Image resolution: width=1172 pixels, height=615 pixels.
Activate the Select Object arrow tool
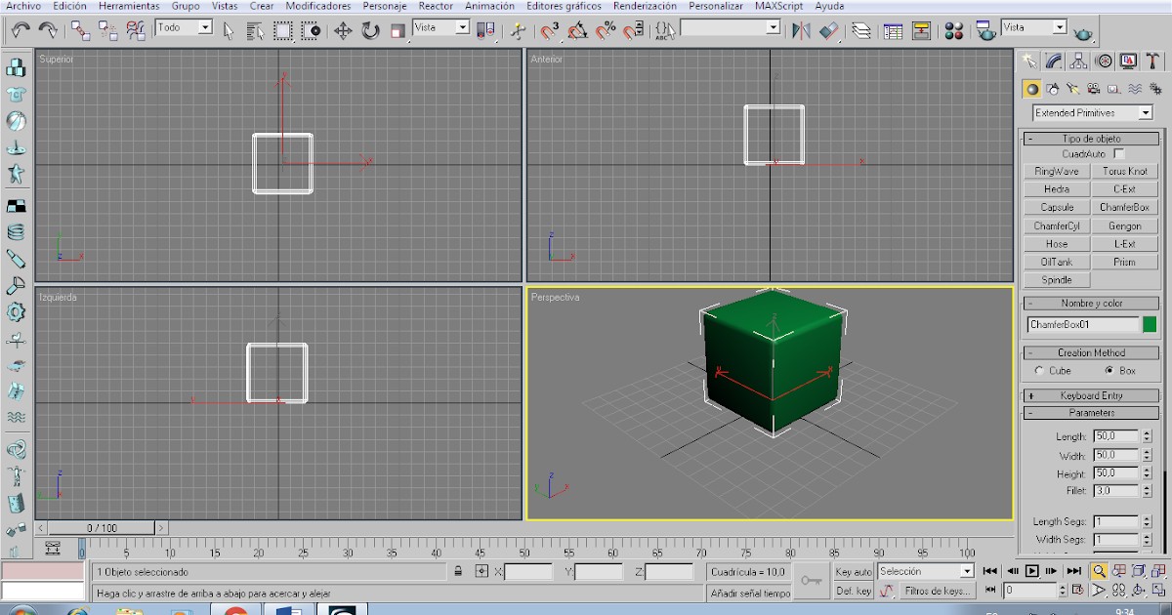(230, 30)
